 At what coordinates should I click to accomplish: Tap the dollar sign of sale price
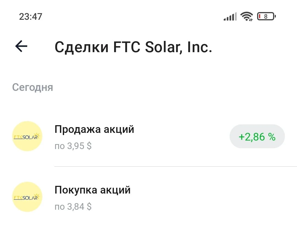point(89,146)
